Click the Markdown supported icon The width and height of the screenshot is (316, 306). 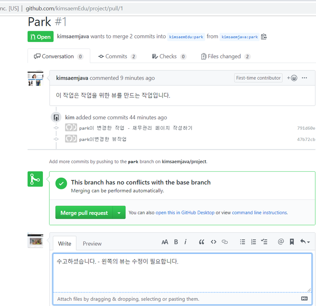304,298
